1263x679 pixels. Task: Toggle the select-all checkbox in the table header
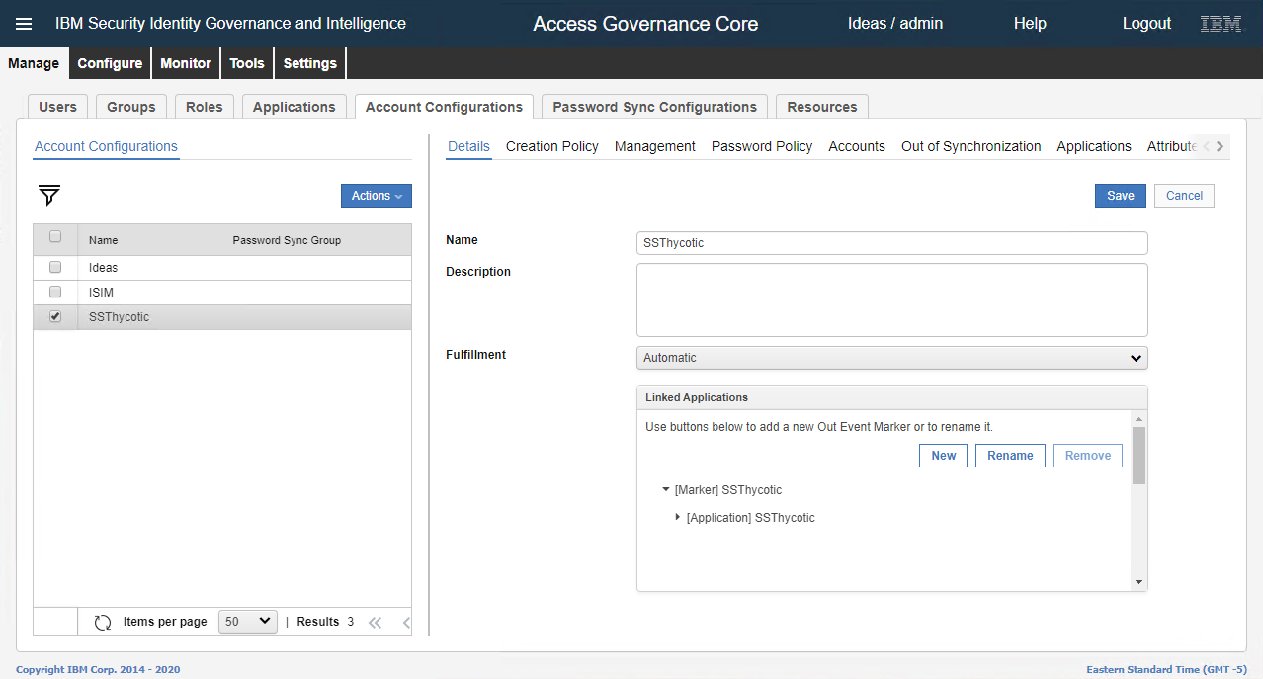[x=54, y=236]
